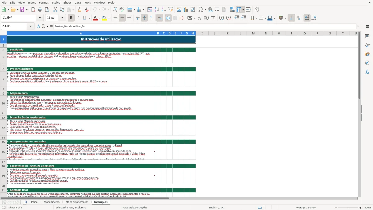This screenshot has height=210, width=373.
Task: Switch to Painel sheet tab
Action: (x=35, y=202)
